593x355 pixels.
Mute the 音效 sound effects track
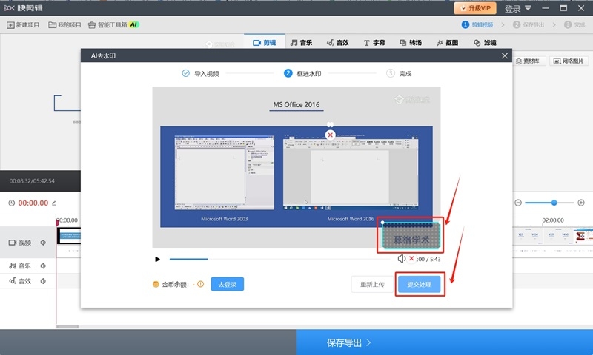pos(43,281)
